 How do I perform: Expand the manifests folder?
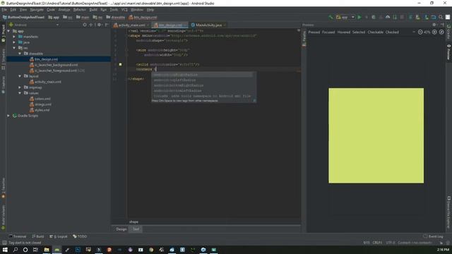point(14,37)
